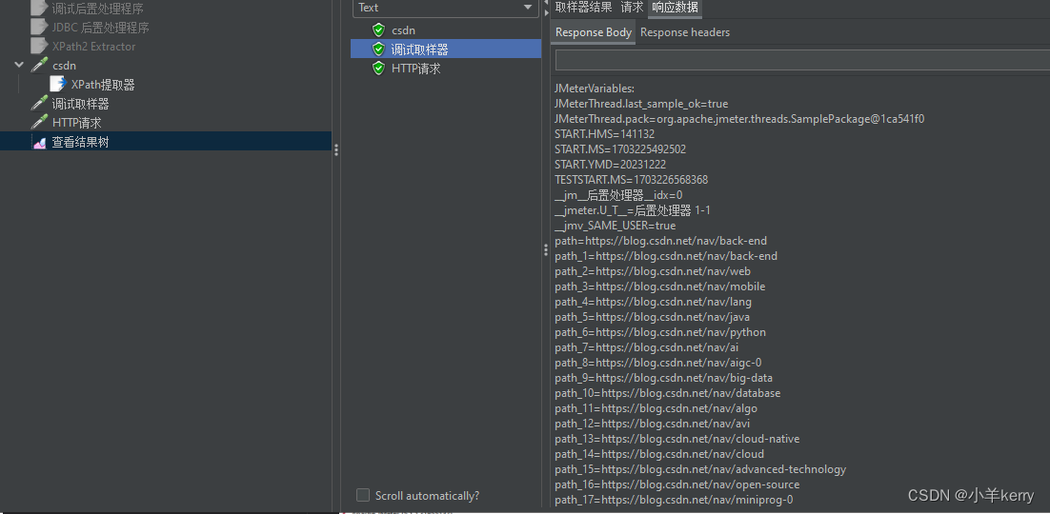This screenshot has height=514, width=1050.
Task: Click the path_4 lang URL line
Action: pos(653,302)
